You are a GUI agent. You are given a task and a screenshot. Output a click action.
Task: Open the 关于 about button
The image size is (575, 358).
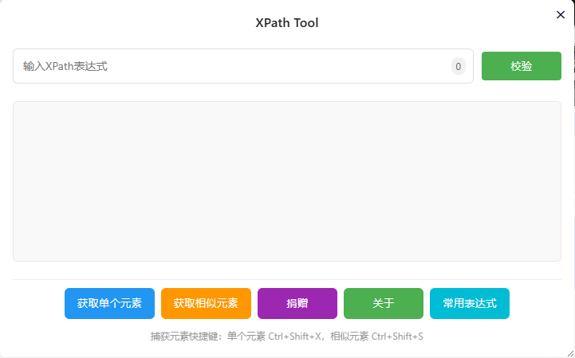coord(384,303)
